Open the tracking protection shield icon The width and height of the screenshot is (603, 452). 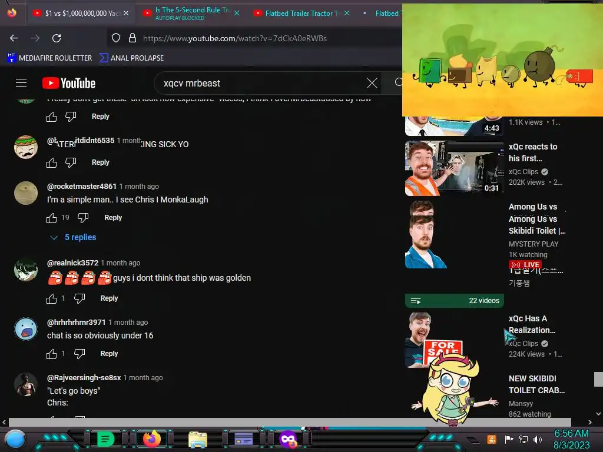116,38
